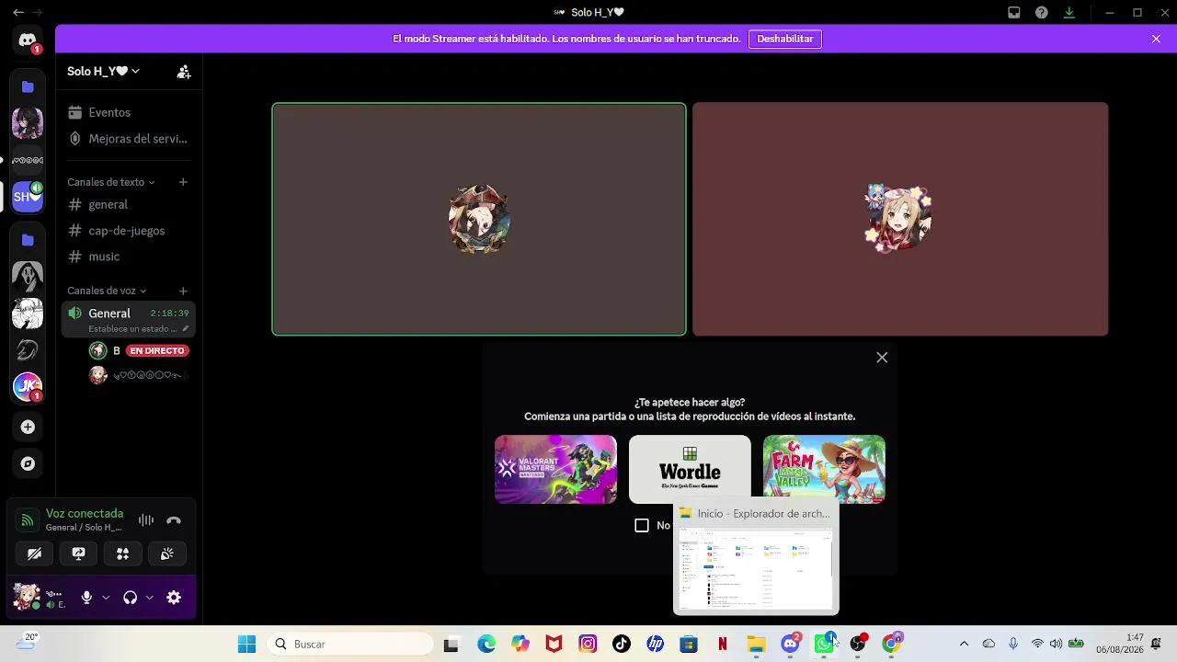The height and width of the screenshot is (662, 1177).
Task: Share your screen in voice channel
Action: coord(78,554)
